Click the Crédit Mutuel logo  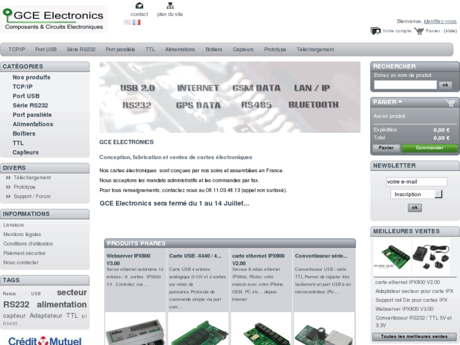coord(44,341)
